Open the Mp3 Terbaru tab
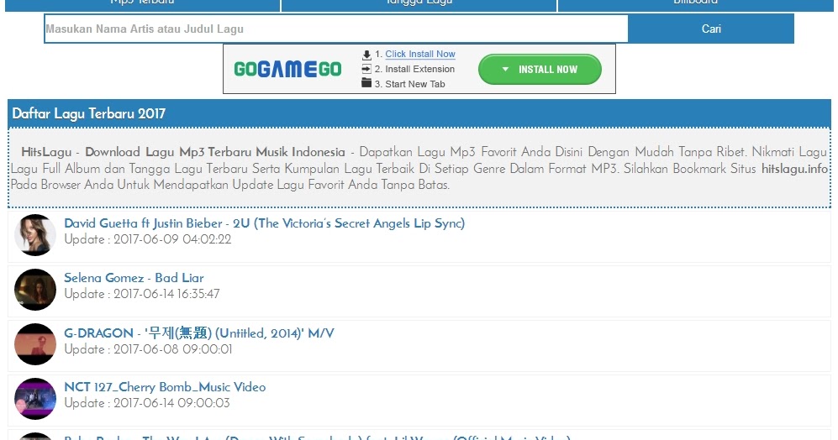This screenshot has height=440, width=838. [142, 4]
